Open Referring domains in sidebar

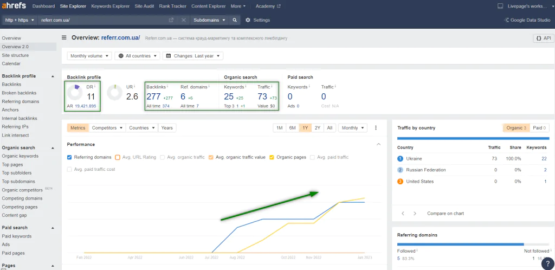click(21, 101)
